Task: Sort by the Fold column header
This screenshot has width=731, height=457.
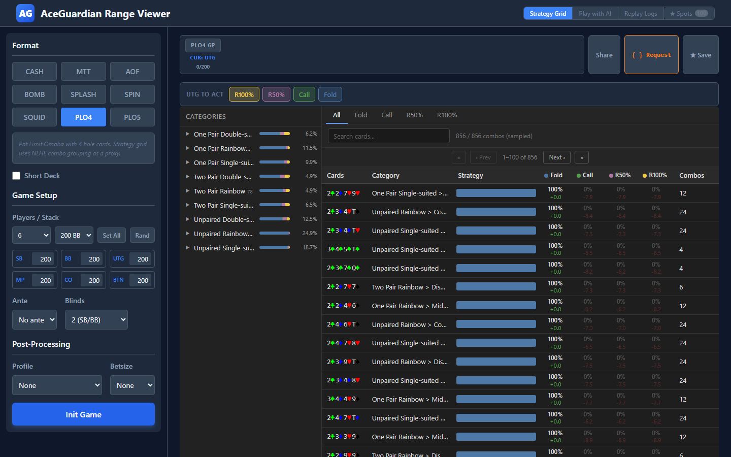Action: point(553,175)
